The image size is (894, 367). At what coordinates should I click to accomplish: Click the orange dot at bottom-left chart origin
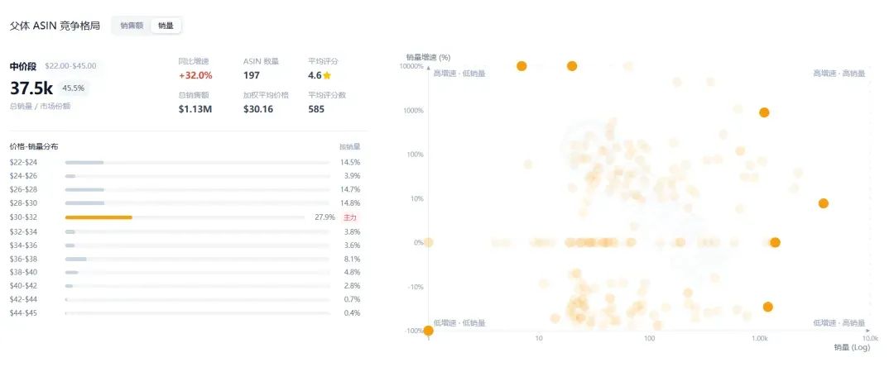point(428,331)
